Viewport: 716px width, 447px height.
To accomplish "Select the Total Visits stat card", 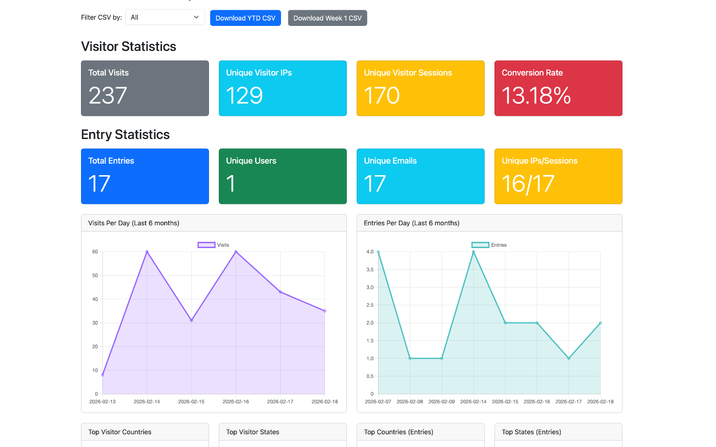I will [x=145, y=88].
